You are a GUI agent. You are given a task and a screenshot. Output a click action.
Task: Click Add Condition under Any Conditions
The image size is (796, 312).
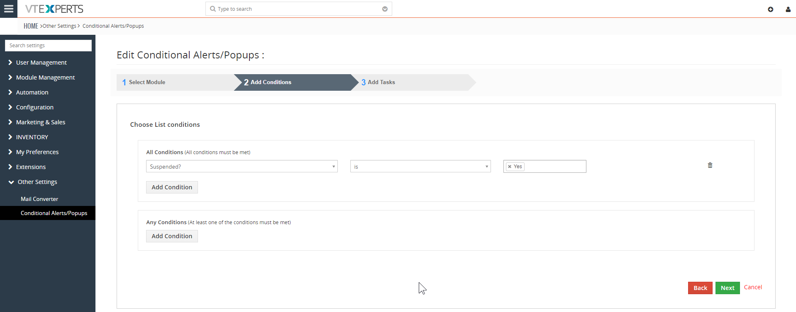pos(172,236)
